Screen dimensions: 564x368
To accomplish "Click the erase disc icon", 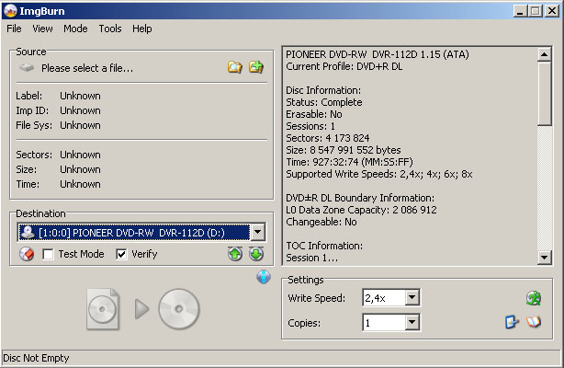I will point(27,254).
